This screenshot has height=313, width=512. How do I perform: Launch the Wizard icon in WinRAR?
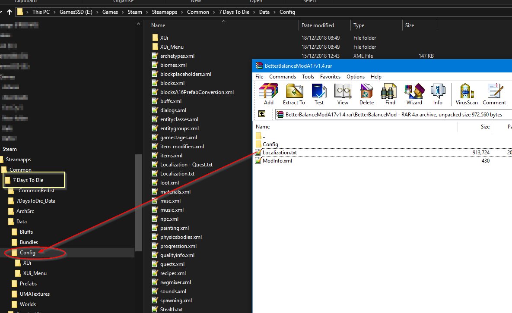coord(414,94)
